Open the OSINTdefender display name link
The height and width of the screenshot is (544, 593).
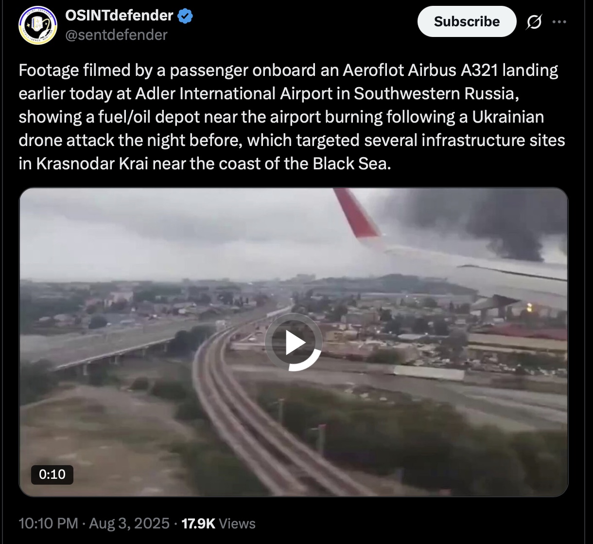tap(119, 16)
